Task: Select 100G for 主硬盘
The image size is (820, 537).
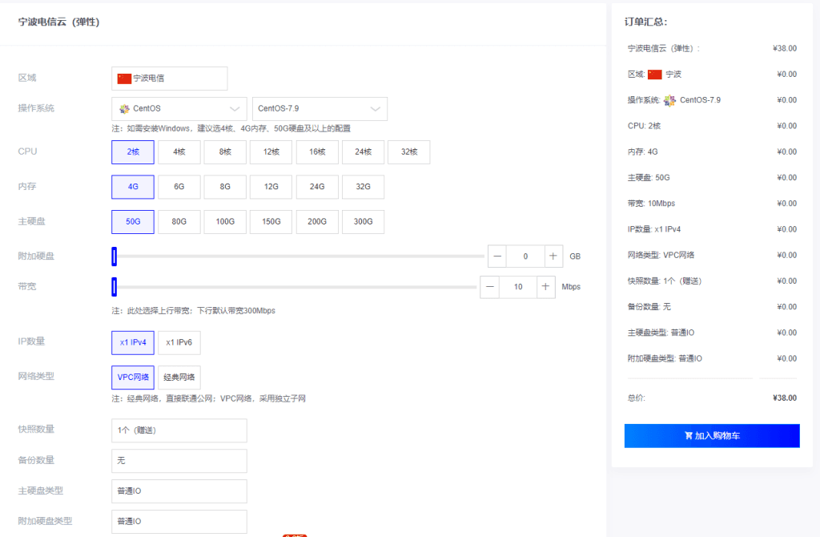Action: (225, 222)
